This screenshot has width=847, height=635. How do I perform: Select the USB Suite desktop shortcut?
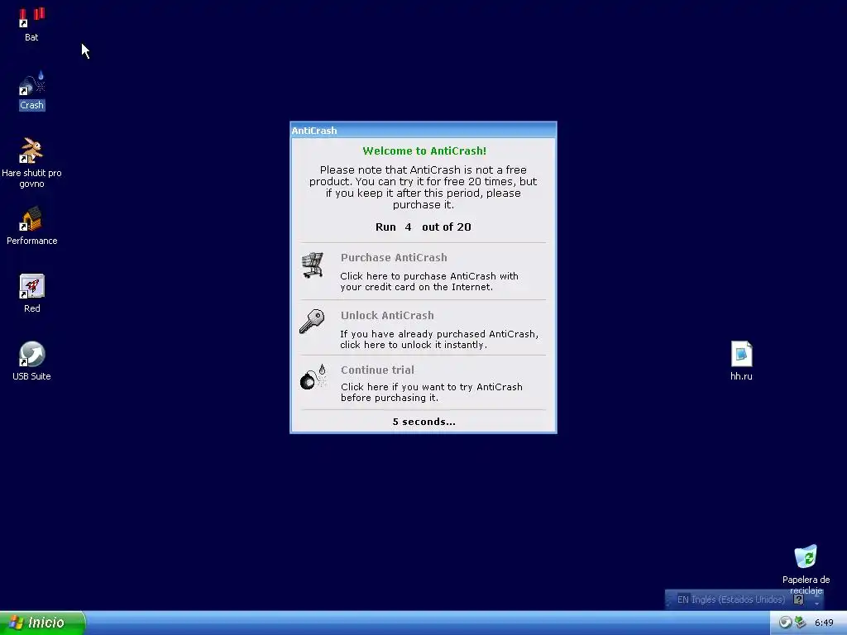click(x=31, y=361)
